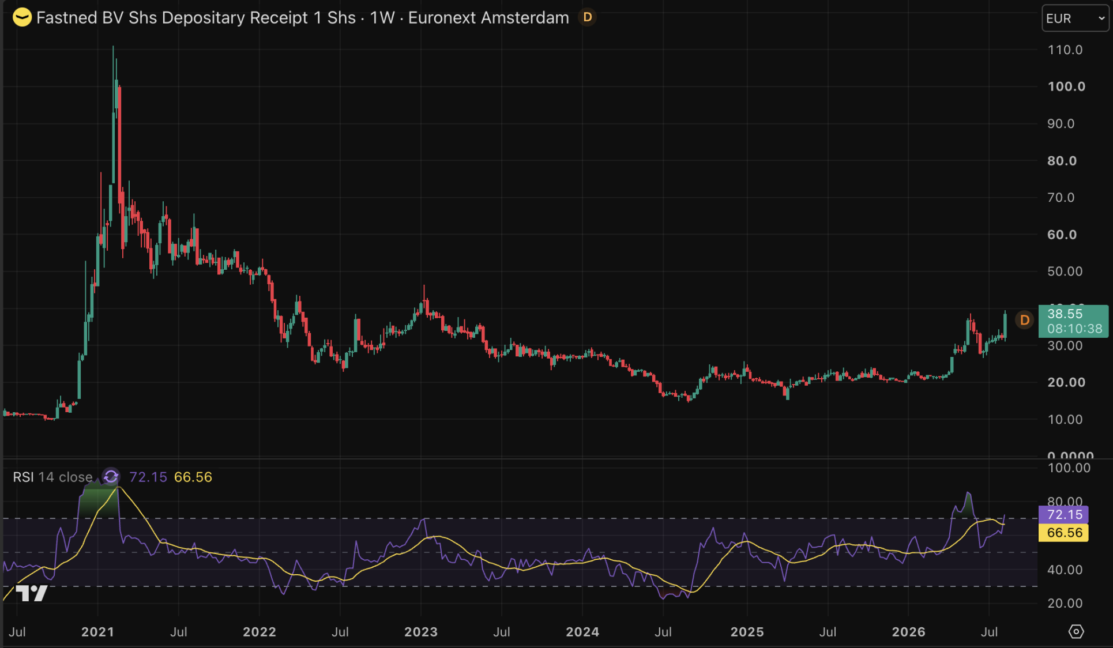Screen dimensions: 1113x648
Task: Click the 2024 label on the time axis
Action: 582,632
